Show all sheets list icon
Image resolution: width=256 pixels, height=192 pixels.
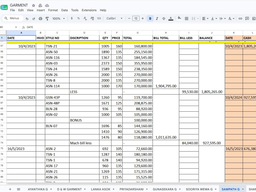coord(19,189)
